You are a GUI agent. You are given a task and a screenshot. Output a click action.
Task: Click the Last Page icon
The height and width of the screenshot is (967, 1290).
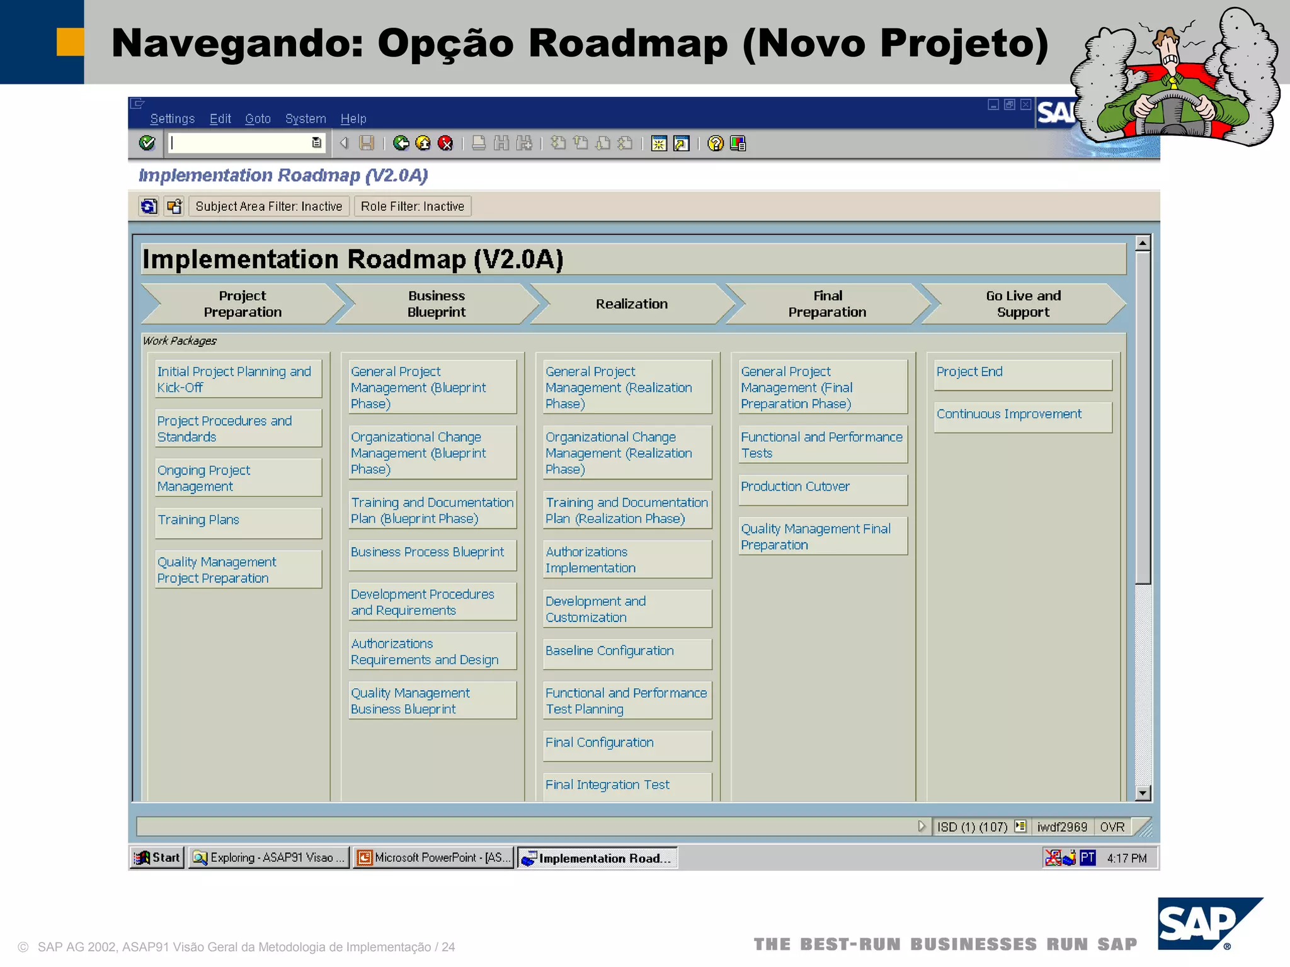tap(625, 144)
